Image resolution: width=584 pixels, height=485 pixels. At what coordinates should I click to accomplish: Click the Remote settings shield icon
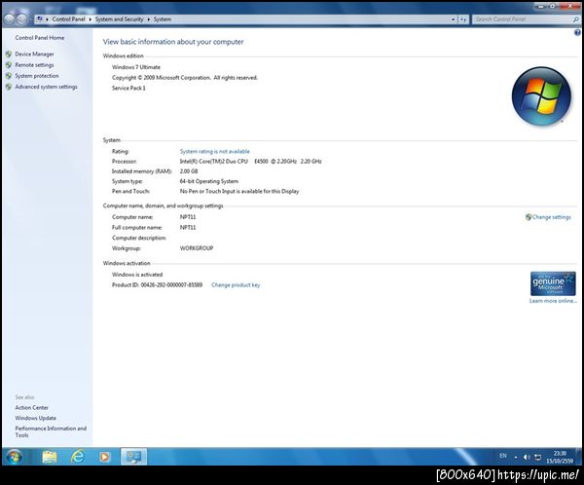[x=9, y=65]
